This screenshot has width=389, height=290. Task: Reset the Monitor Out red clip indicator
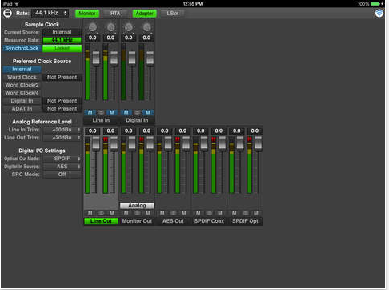[142, 139]
